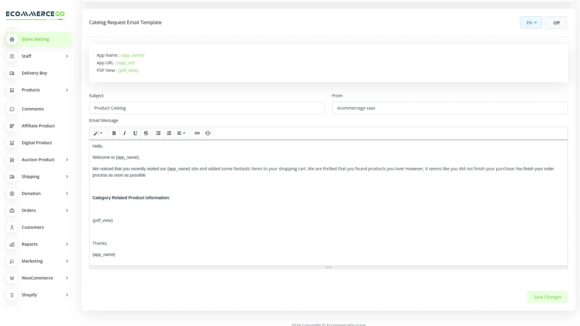This screenshot has width=580, height=326.
Task: Expand the WooCommerce sidebar menu
Action: (x=37, y=278)
